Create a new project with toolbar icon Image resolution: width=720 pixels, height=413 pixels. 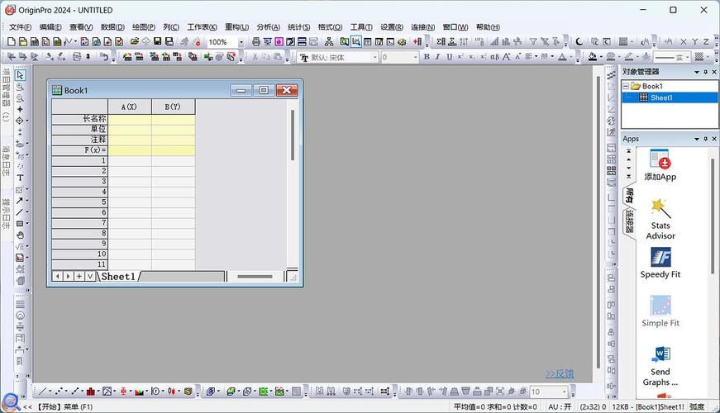(x=12, y=42)
